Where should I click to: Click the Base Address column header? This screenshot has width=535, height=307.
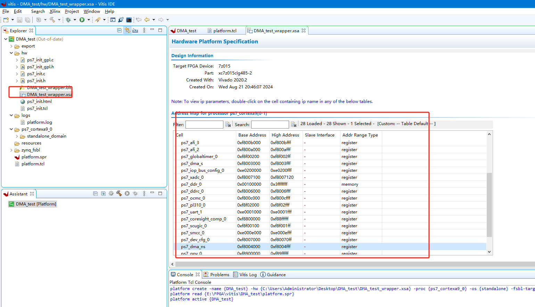pos(252,135)
